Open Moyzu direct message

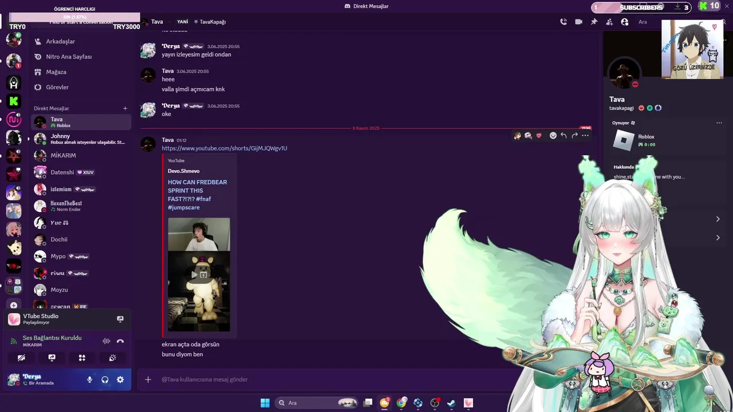81,290
